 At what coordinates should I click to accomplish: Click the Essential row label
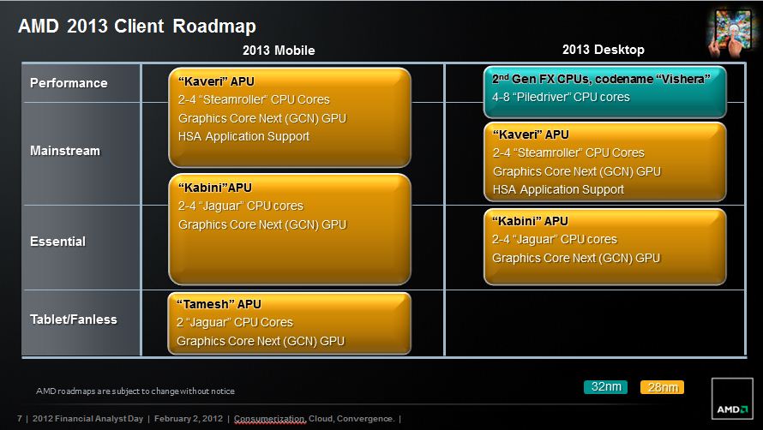coord(57,242)
